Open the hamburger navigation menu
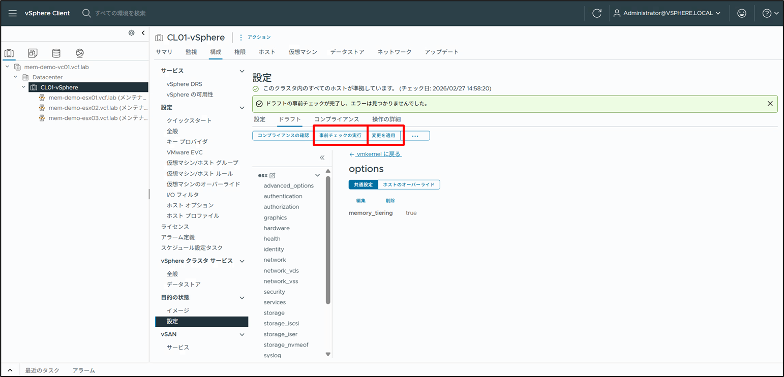The height and width of the screenshot is (377, 784). [12, 13]
